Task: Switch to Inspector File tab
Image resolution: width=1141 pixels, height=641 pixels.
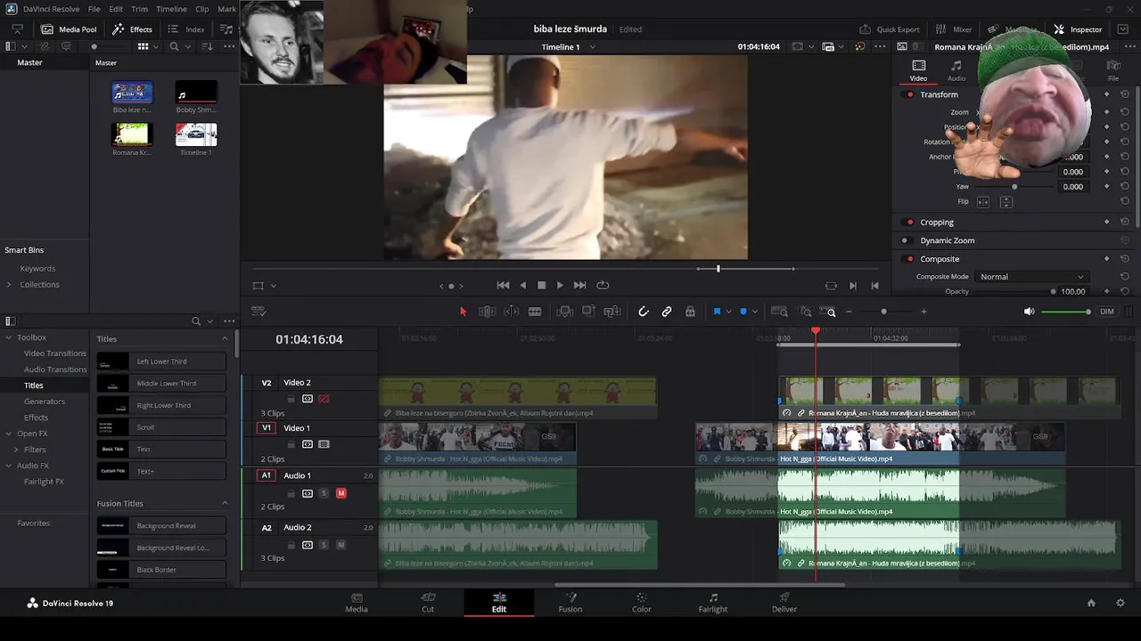Action: click(1113, 70)
